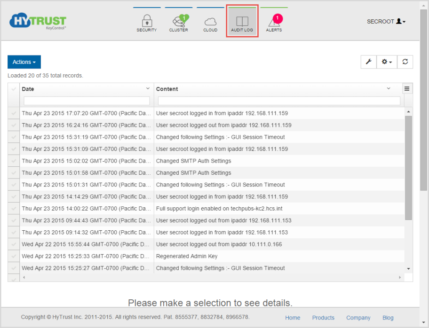Select 'Changed SMTP Auth Settings' at 15:01:58
Viewport: 429px width, 328px height.
click(193, 173)
